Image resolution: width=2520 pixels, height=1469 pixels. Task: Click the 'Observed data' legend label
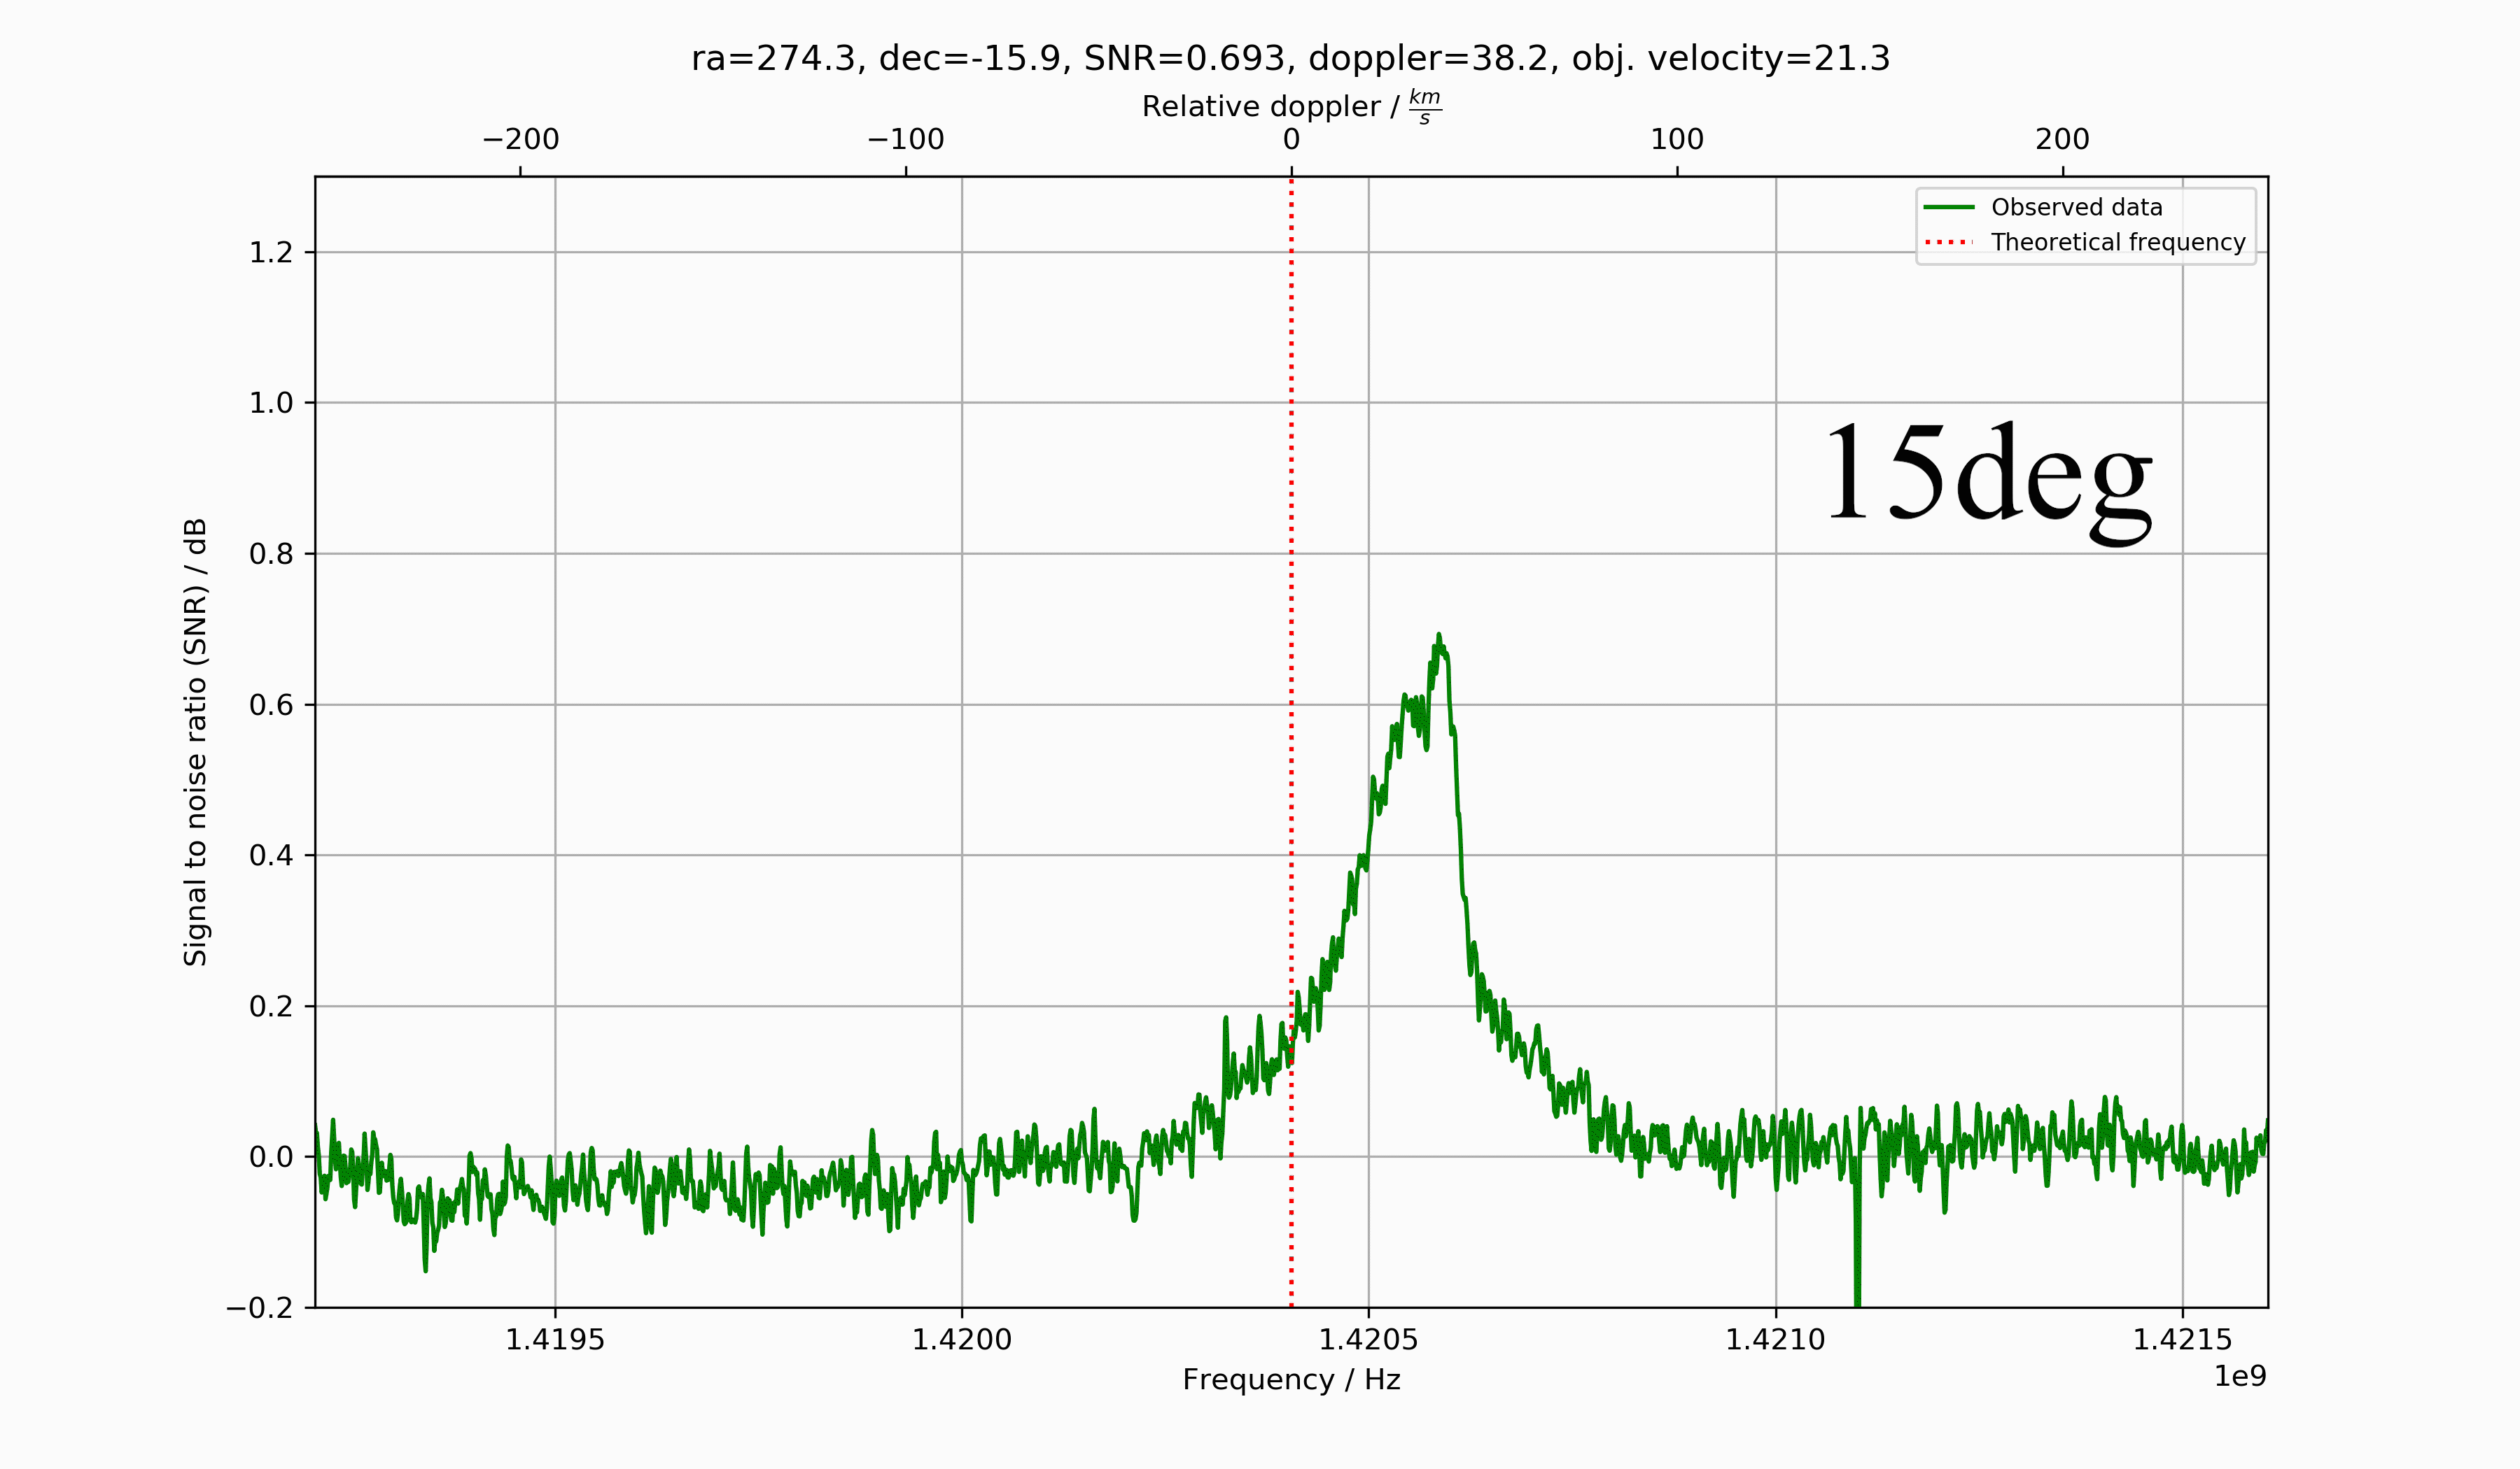(x=2076, y=207)
